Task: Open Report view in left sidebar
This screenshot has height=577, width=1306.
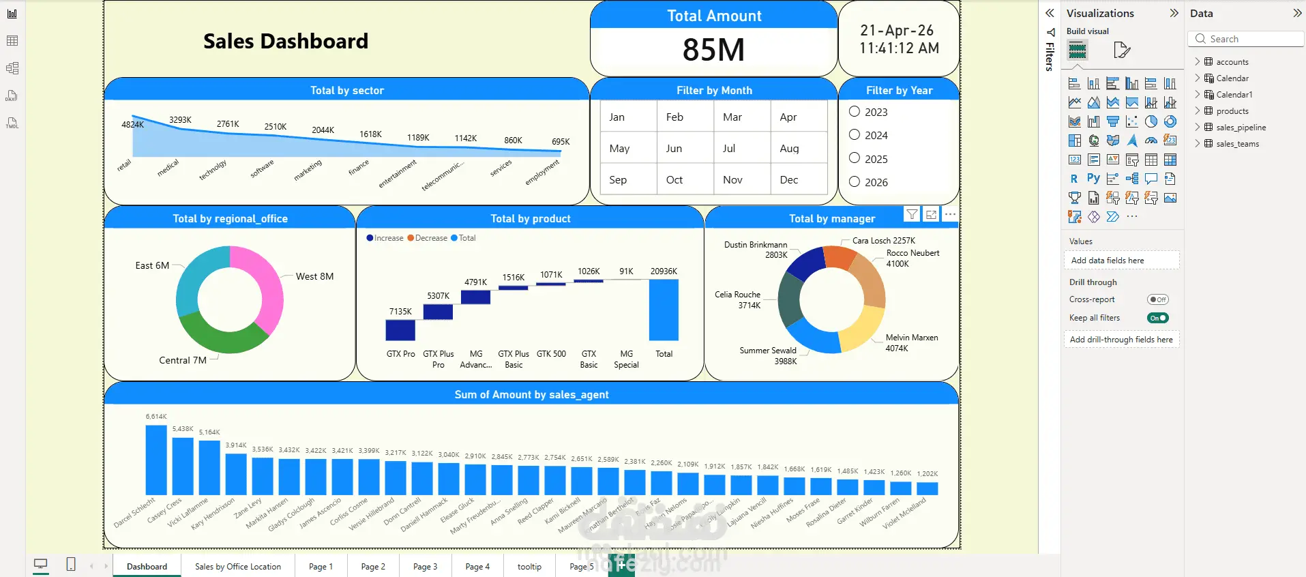Action: click(x=12, y=14)
